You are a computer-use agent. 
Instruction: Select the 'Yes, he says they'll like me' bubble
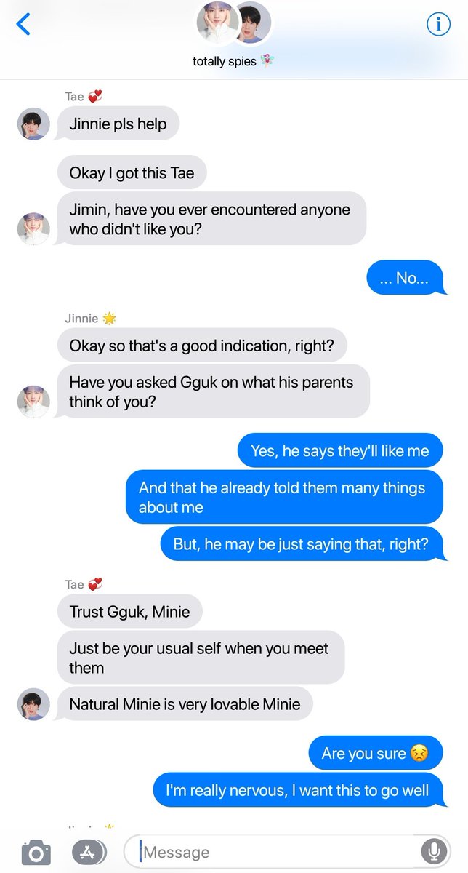(x=340, y=451)
